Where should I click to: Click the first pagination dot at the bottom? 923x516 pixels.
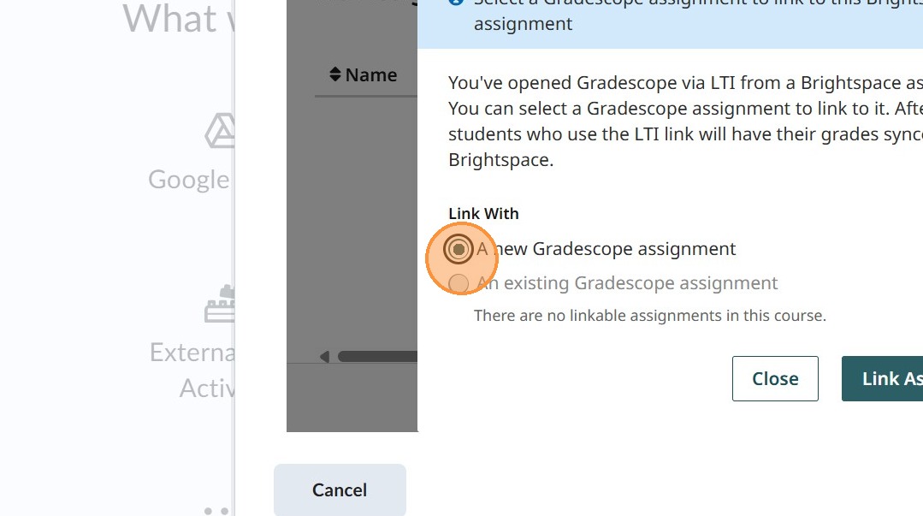[208, 511]
